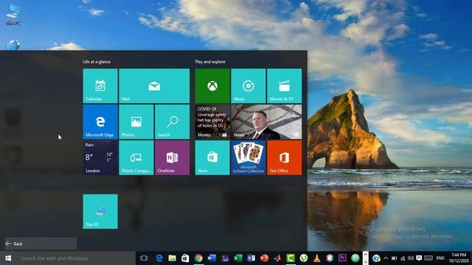472x265 pixels.
Task: Launch MATLAB from the taskbar
Action: pos(277,258)
